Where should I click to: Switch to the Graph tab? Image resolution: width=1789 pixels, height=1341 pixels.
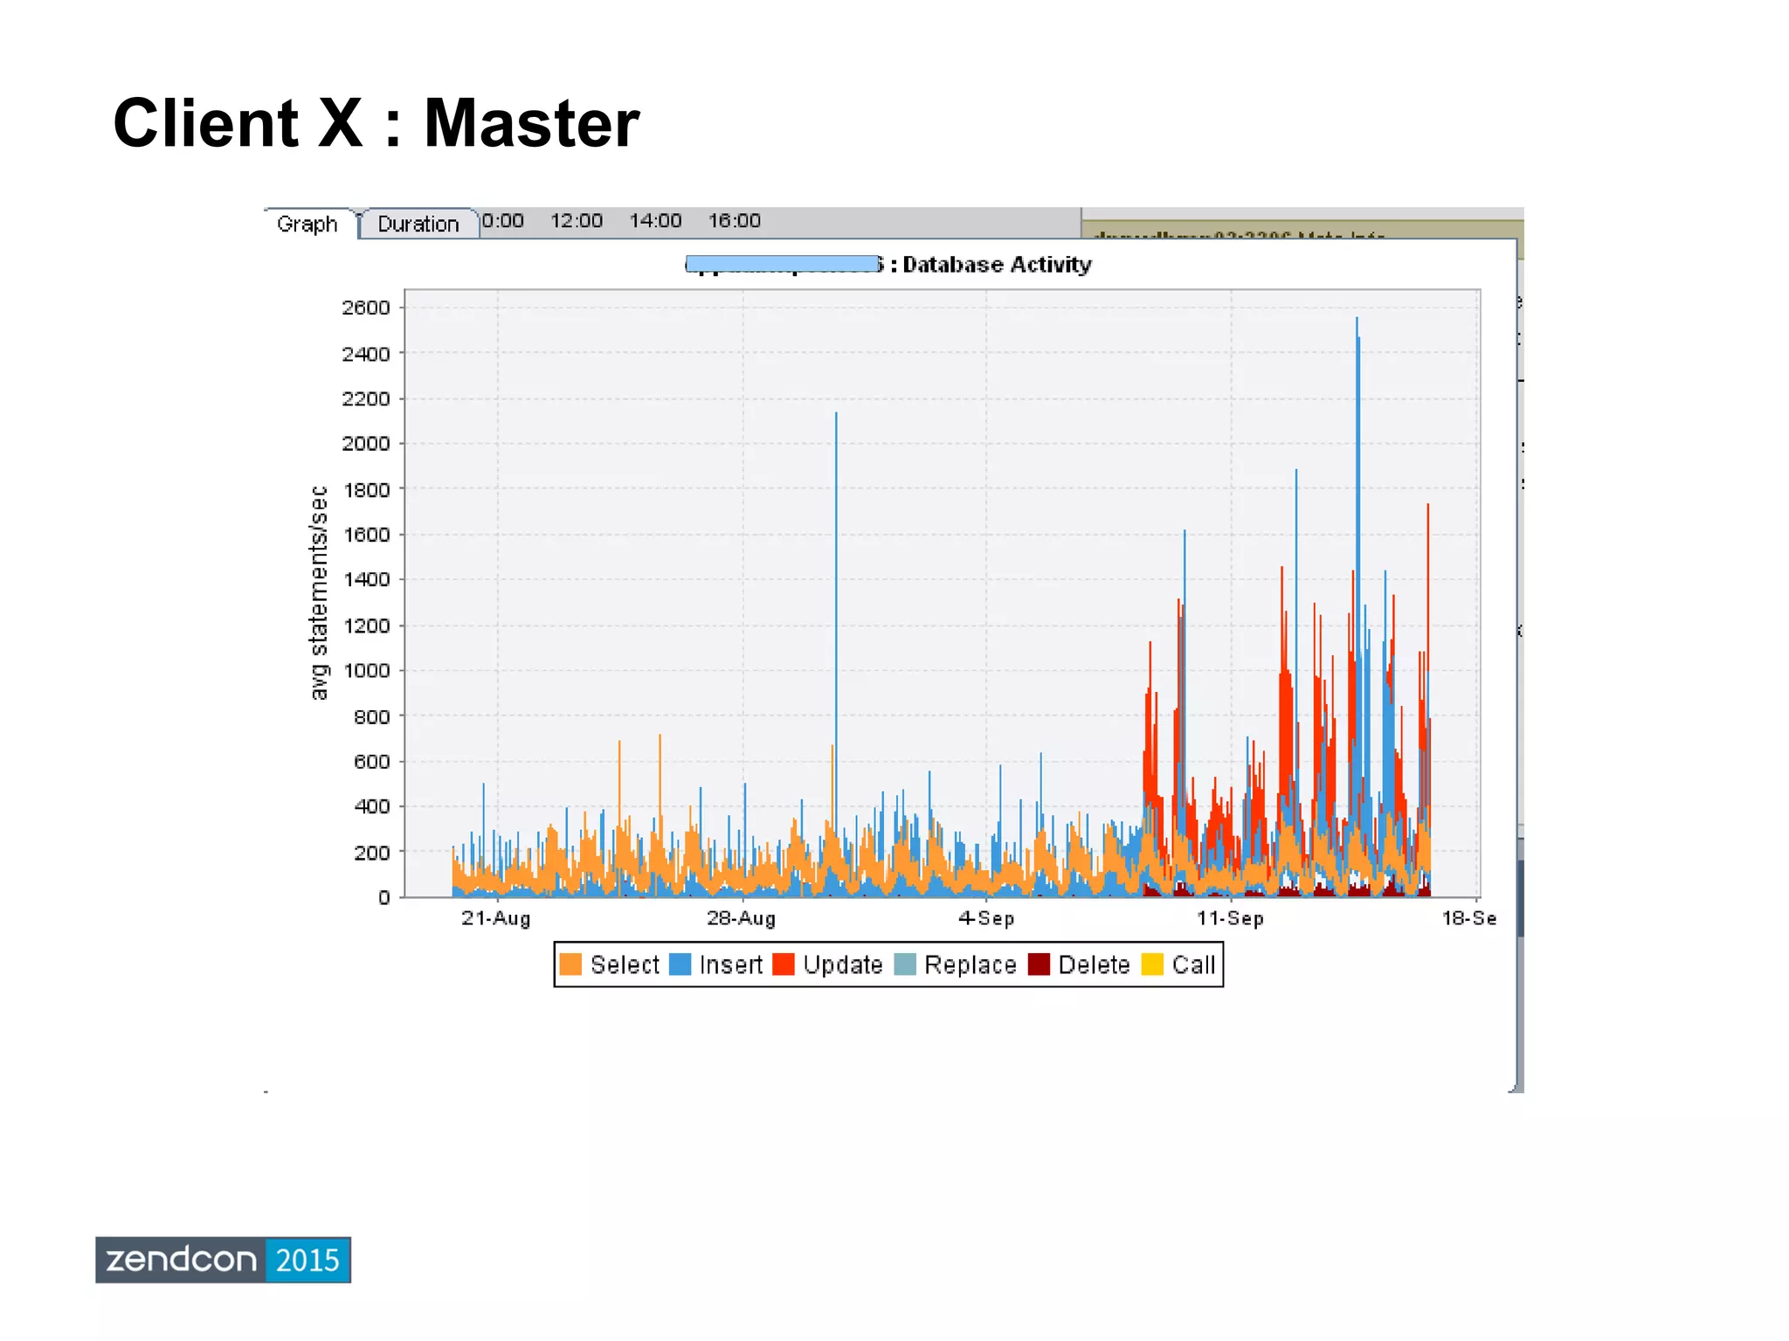[307, 224]
